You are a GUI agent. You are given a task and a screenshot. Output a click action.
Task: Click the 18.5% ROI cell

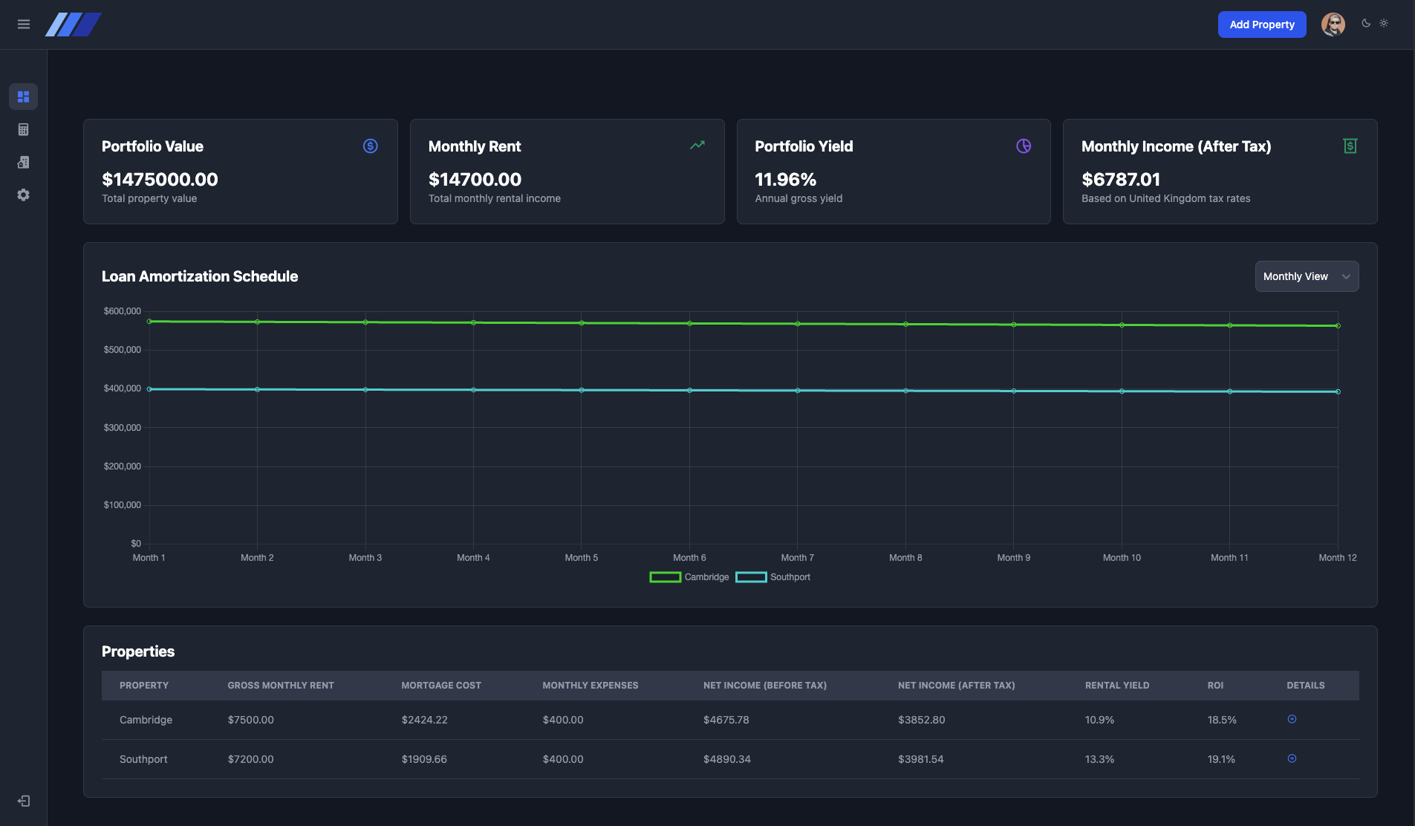(x=1222, y=720)
